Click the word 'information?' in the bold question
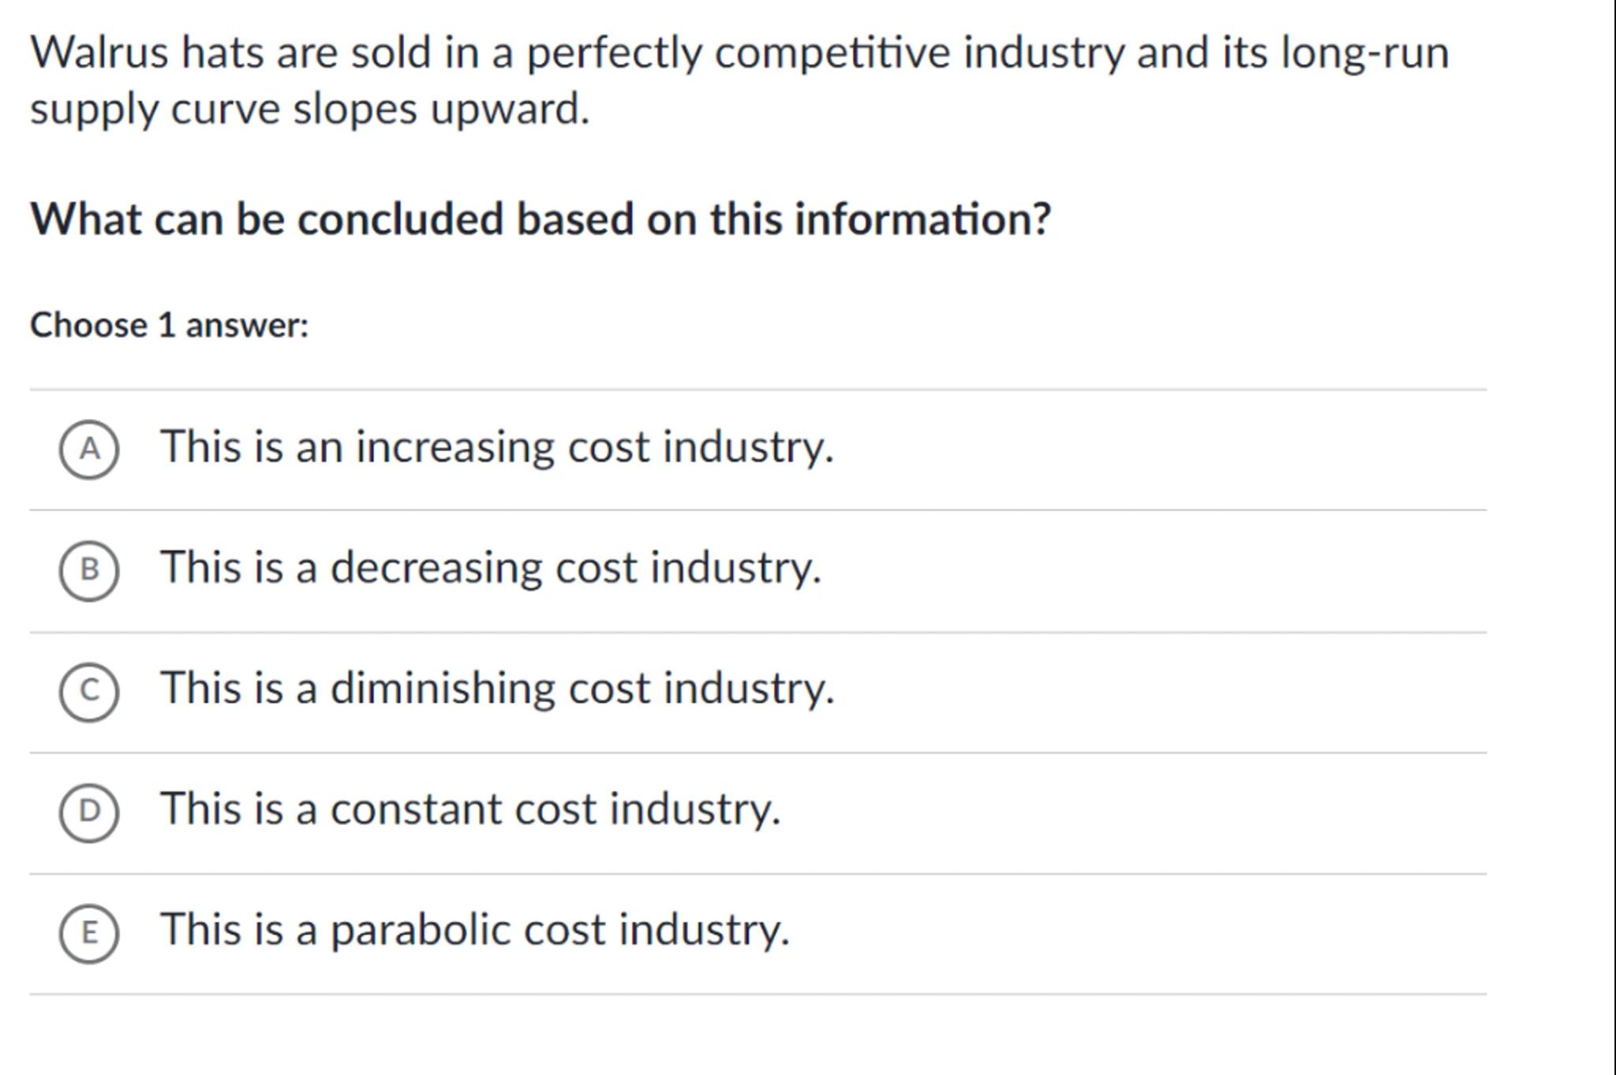 (x=922, y=218)
